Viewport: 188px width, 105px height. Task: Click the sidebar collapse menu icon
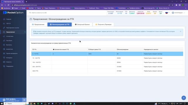point(24,100)
